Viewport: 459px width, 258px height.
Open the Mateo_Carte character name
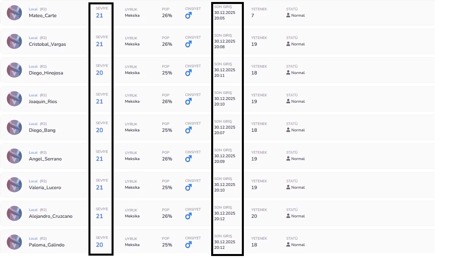tap(43, 16)
